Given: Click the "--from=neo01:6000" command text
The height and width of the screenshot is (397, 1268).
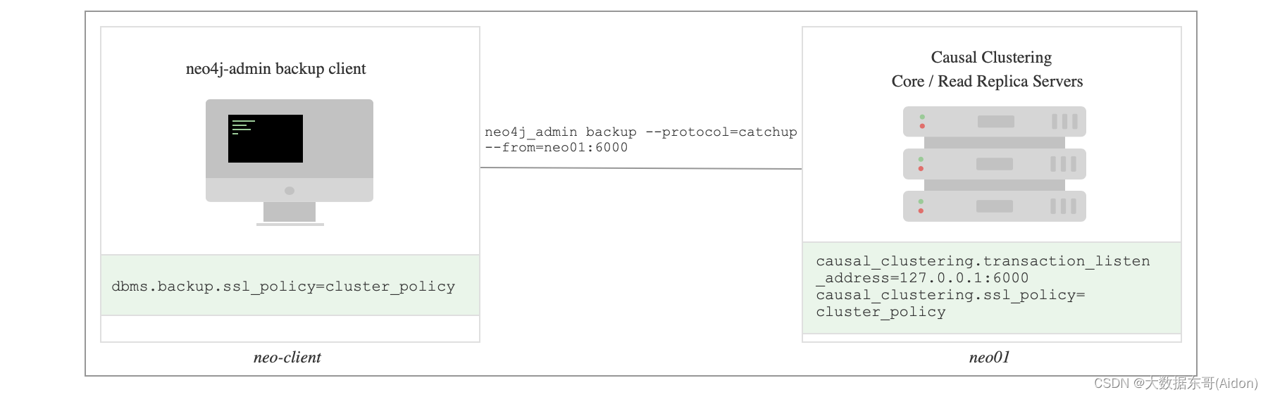Looking at the screenshot, I should (556, 148).
